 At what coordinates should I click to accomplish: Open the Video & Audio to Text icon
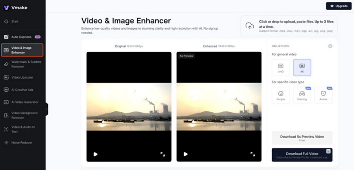tap(6, 129)
